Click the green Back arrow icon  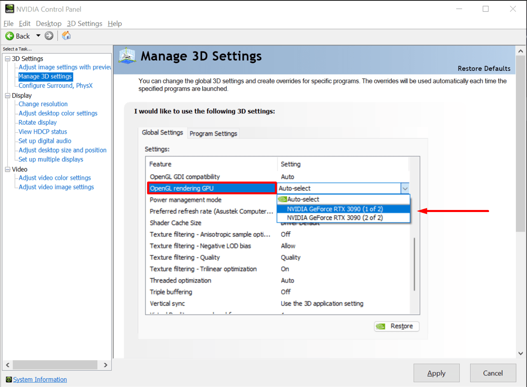10,36
